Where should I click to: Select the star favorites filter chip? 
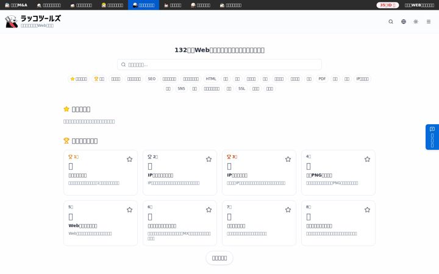(79, 79)
